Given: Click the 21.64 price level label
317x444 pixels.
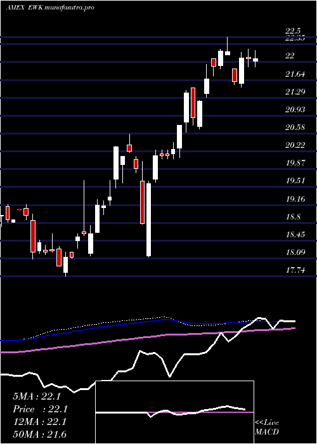Looking at the screenshot, I should point(295,74).
